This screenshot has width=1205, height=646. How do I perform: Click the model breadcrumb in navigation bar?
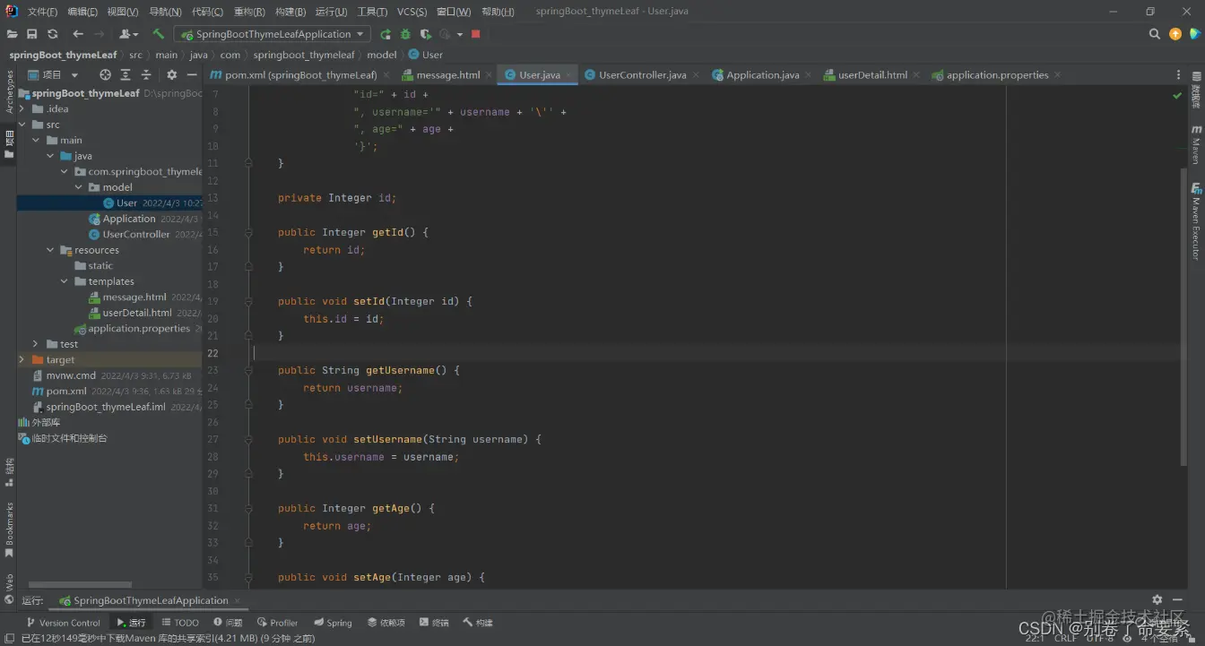tap(382, 55)
